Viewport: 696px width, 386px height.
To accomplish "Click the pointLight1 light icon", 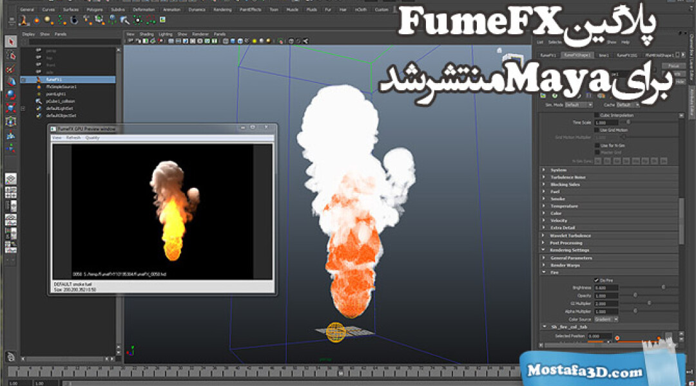I will click(x=39, y=94).
